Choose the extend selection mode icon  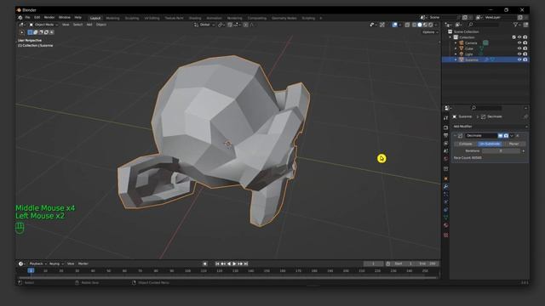click(x=36, y=32)
